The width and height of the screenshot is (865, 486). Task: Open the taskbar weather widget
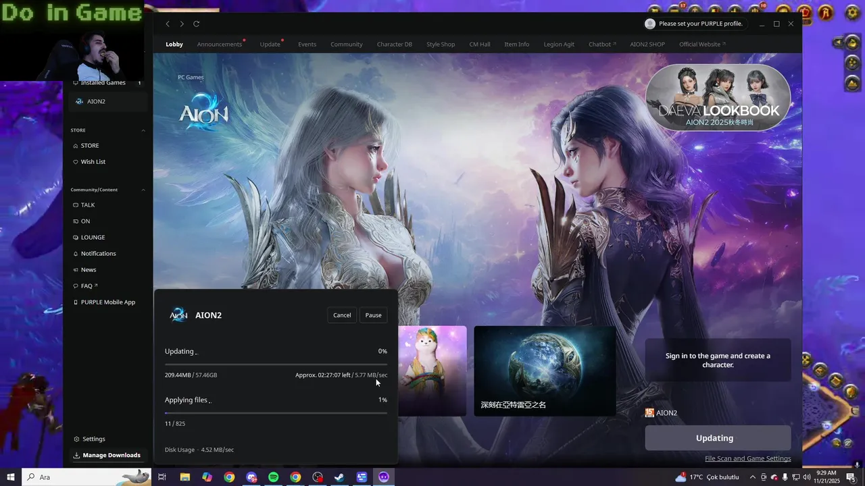click(x=707, y=477)
